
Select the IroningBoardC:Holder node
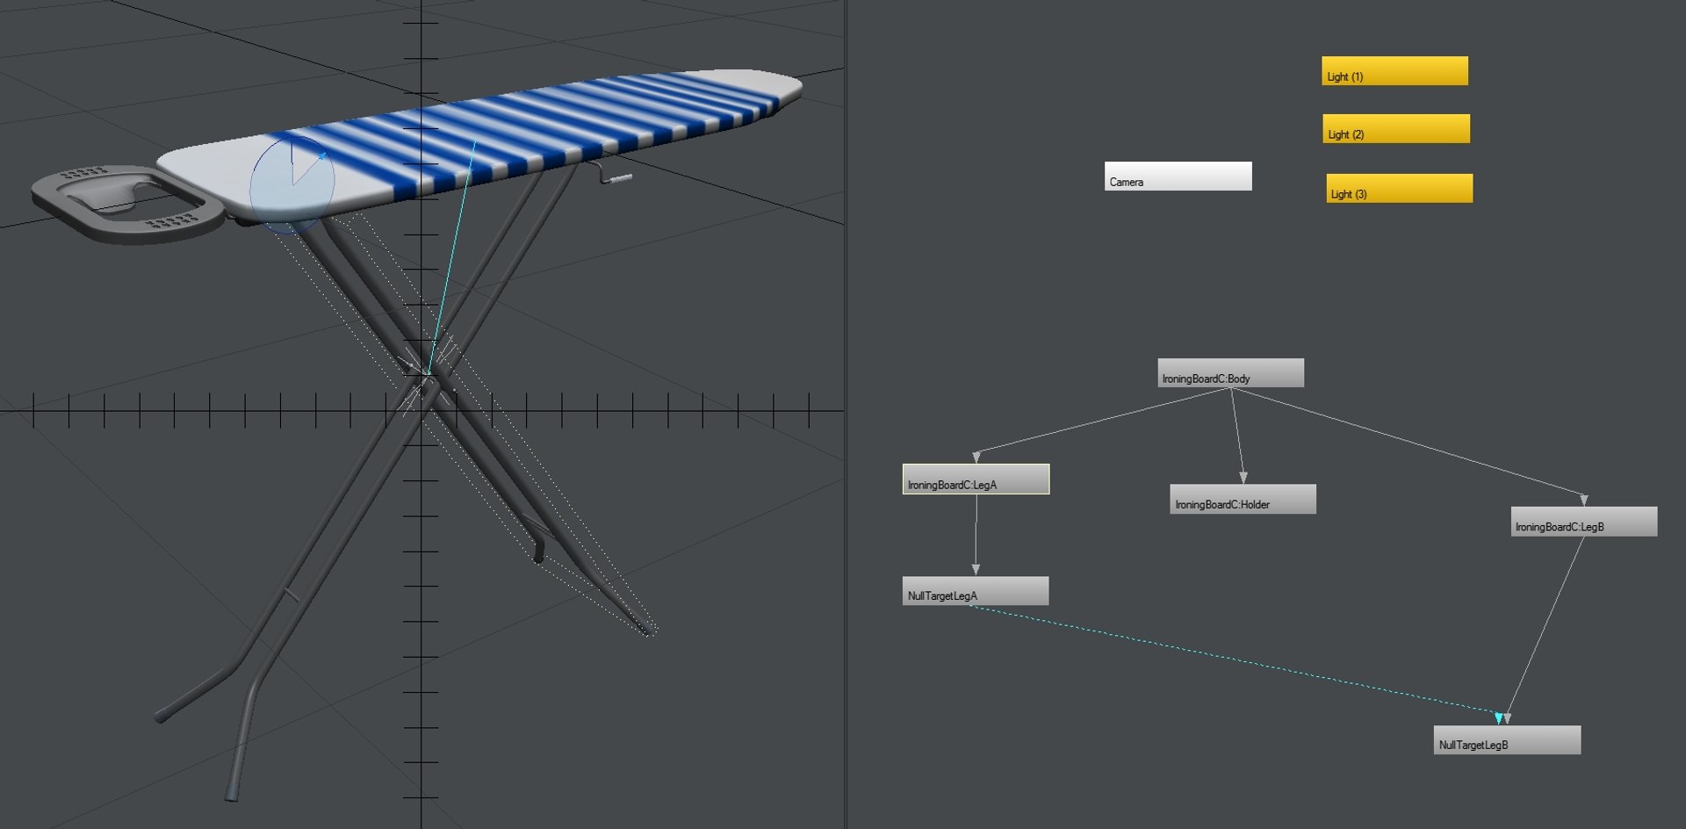pos(1243,499)
